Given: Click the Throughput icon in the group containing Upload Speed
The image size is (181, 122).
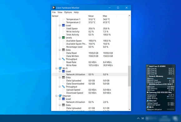Looking at the screenshot, I should point(63,87).
